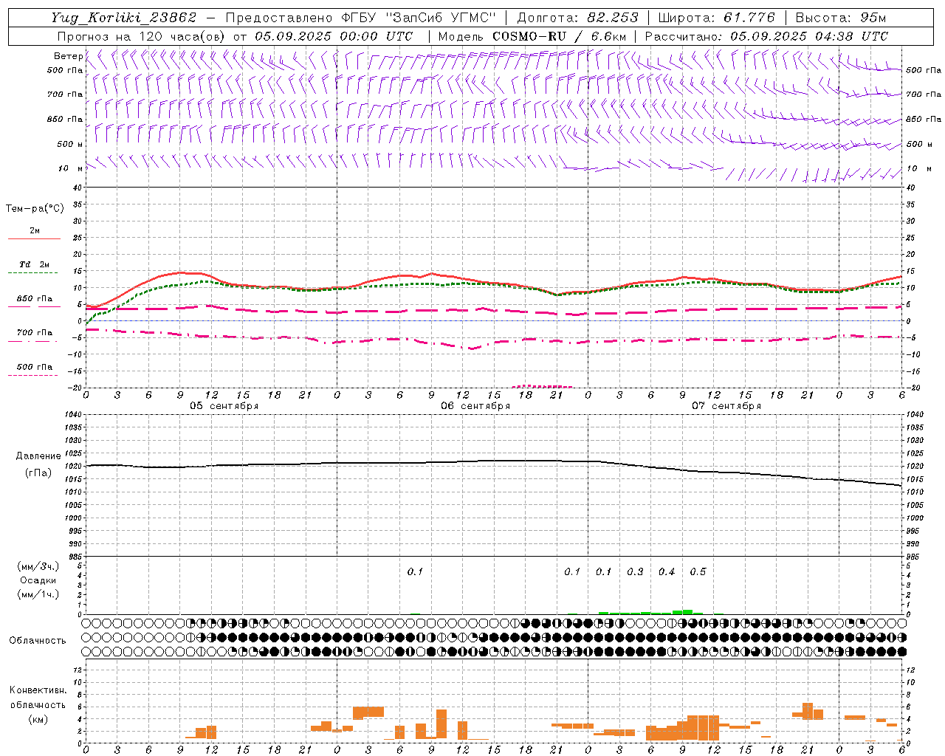Click the (мм/1ч.) precipitation unit label
Viewport: 945px width, 756px height.
pos(38,594)
